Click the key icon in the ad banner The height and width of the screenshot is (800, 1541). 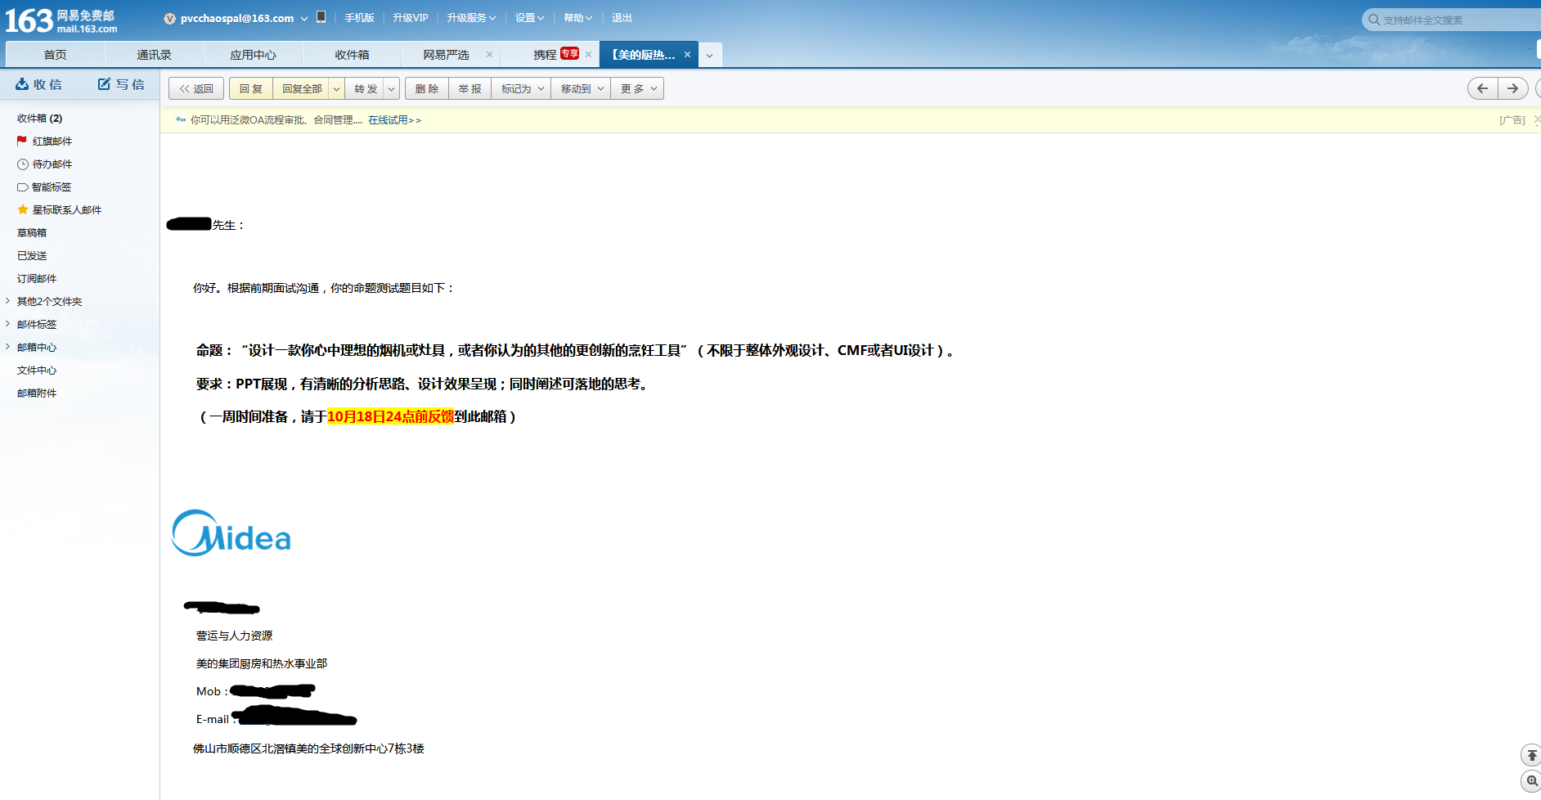point(181,119)
